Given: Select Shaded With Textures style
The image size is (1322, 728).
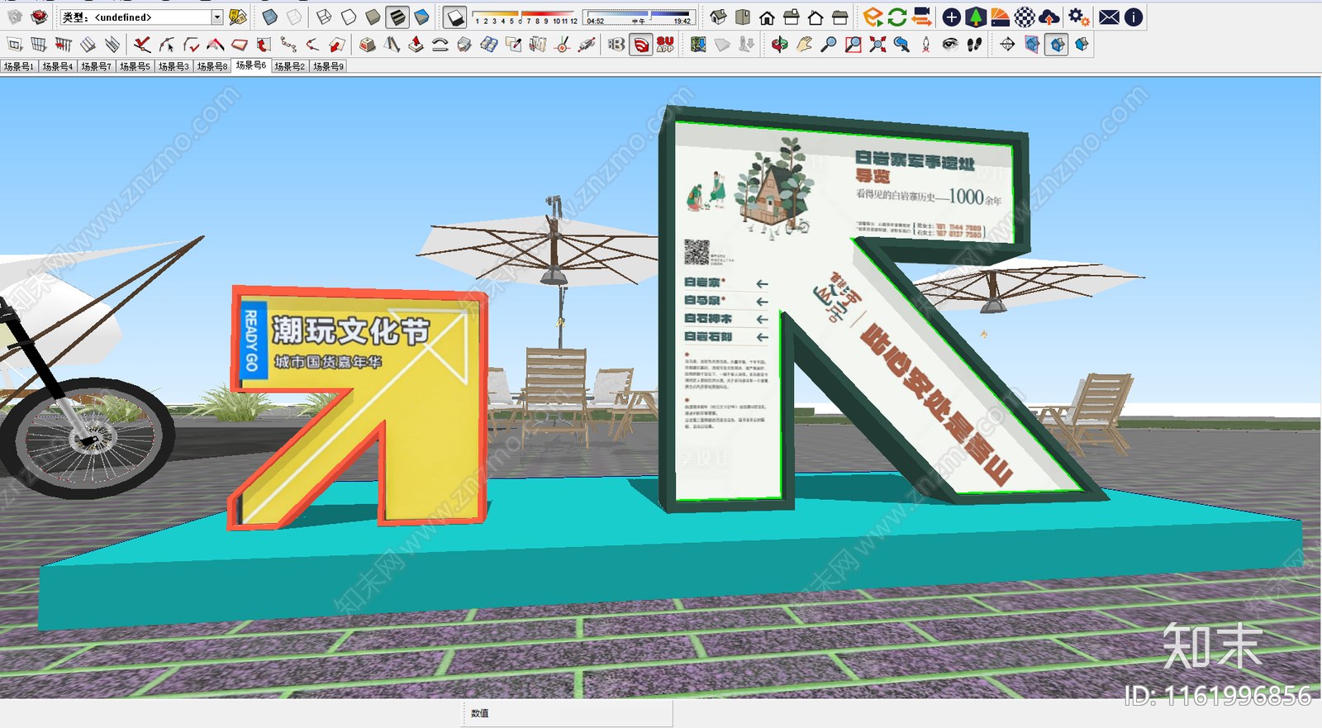Looking at the screenshot, I should point(397,17).
